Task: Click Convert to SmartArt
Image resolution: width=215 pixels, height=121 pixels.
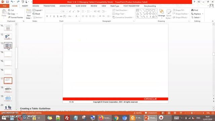Action: [123, 17]
